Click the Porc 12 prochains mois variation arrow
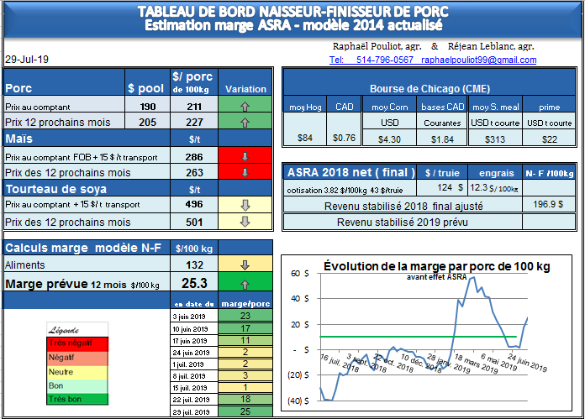 point(246,122)
